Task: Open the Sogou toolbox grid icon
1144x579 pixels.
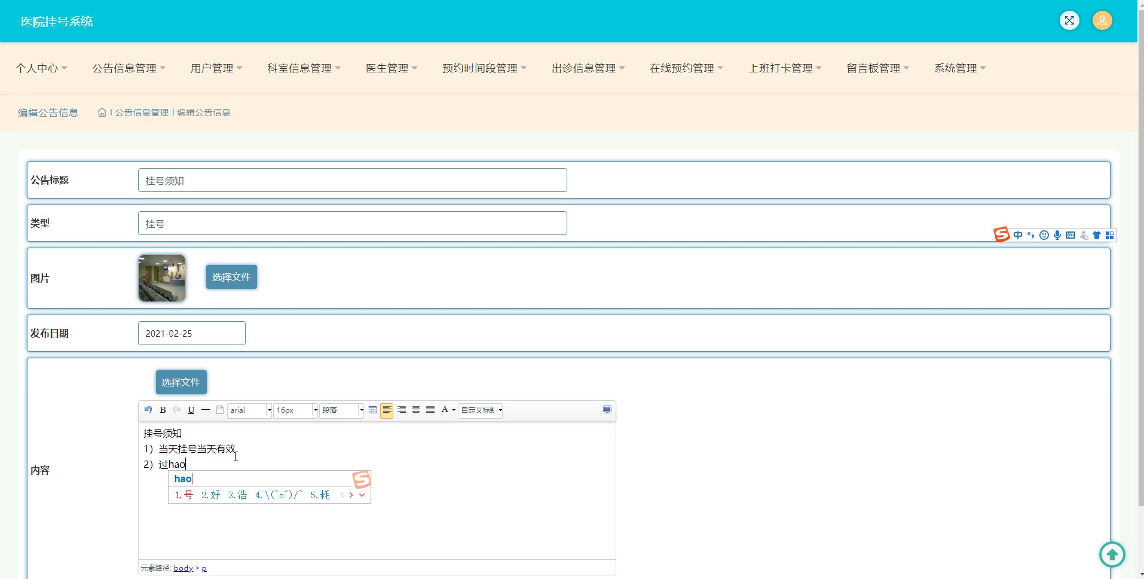Action: click(x=1110, y=235)
